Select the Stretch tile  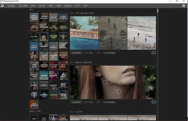click(44, 46)
